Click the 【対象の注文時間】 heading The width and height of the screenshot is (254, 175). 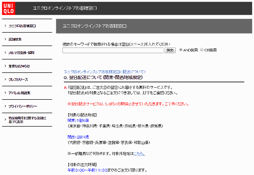coord(82,164)
